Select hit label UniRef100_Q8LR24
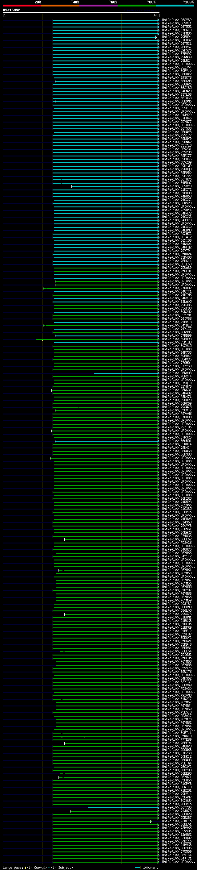The height and width of the screenshot is (870, 197). point(177,61)
